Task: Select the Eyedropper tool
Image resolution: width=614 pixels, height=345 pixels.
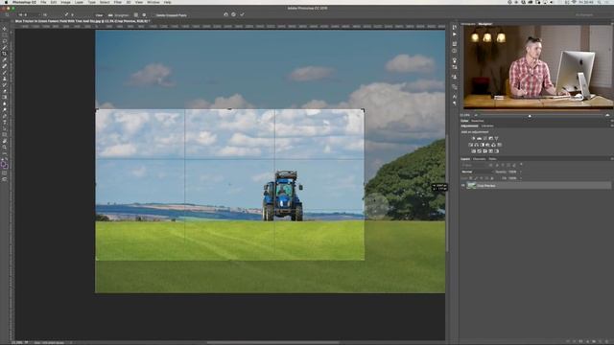Action: pos(5,59)
